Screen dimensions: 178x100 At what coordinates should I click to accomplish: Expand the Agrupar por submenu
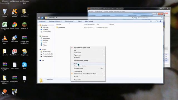point(88,55)
